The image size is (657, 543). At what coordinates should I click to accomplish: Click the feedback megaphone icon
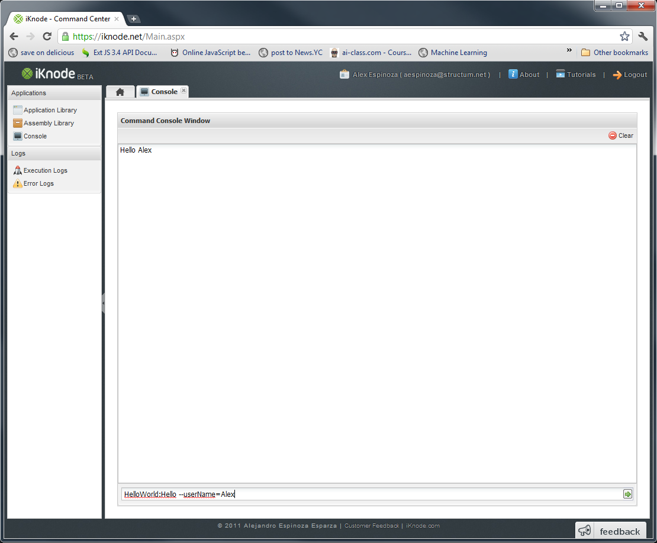tap(585, 531)
